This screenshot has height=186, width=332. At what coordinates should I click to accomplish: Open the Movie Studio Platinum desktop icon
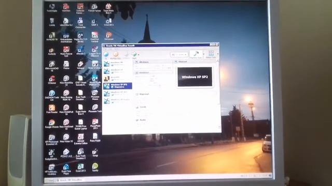95,81
